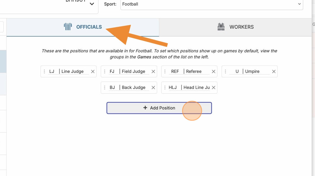Expand the chevron dropdown at top left
The height and width of the screenshot is (176, 315).
pos(92,4)
